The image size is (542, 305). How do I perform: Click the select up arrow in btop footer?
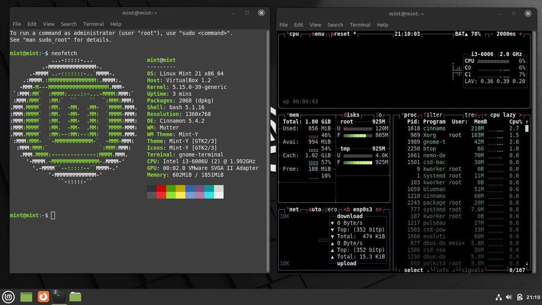point(399,270)
